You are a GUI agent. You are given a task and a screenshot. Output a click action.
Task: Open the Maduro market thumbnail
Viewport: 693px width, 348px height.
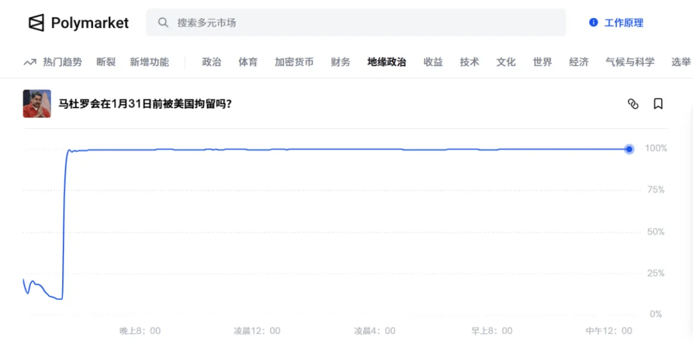pos(37,104)
